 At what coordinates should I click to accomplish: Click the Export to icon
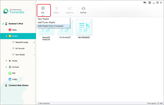point(70,8)
